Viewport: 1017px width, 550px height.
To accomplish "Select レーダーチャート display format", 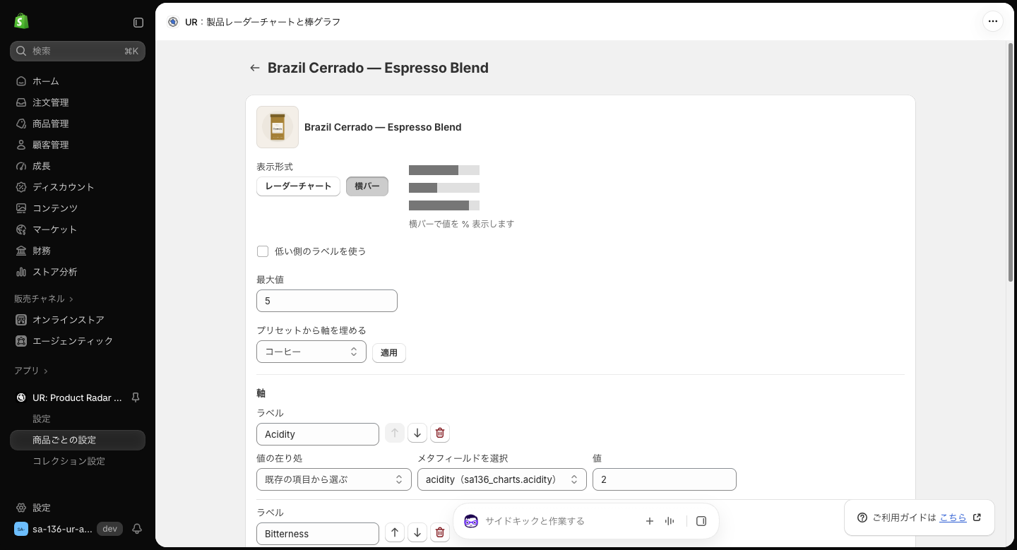I will (x=298, y=186).
